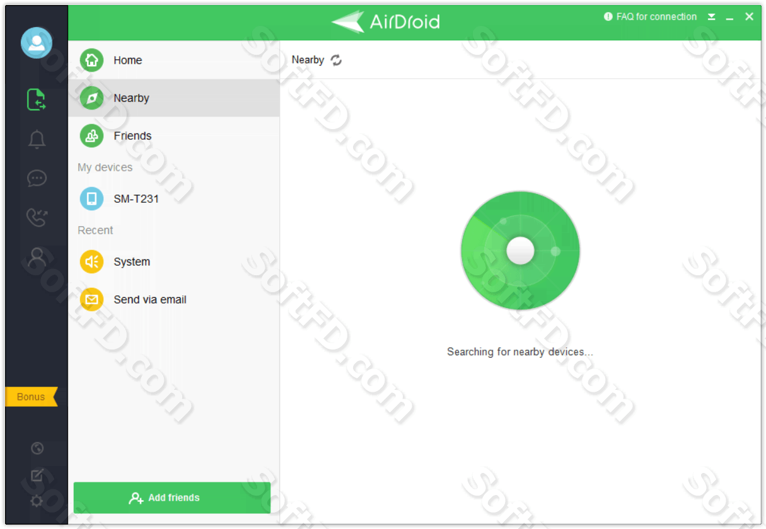Go to the Home section

pyautogui.click(x=173, y=60)
